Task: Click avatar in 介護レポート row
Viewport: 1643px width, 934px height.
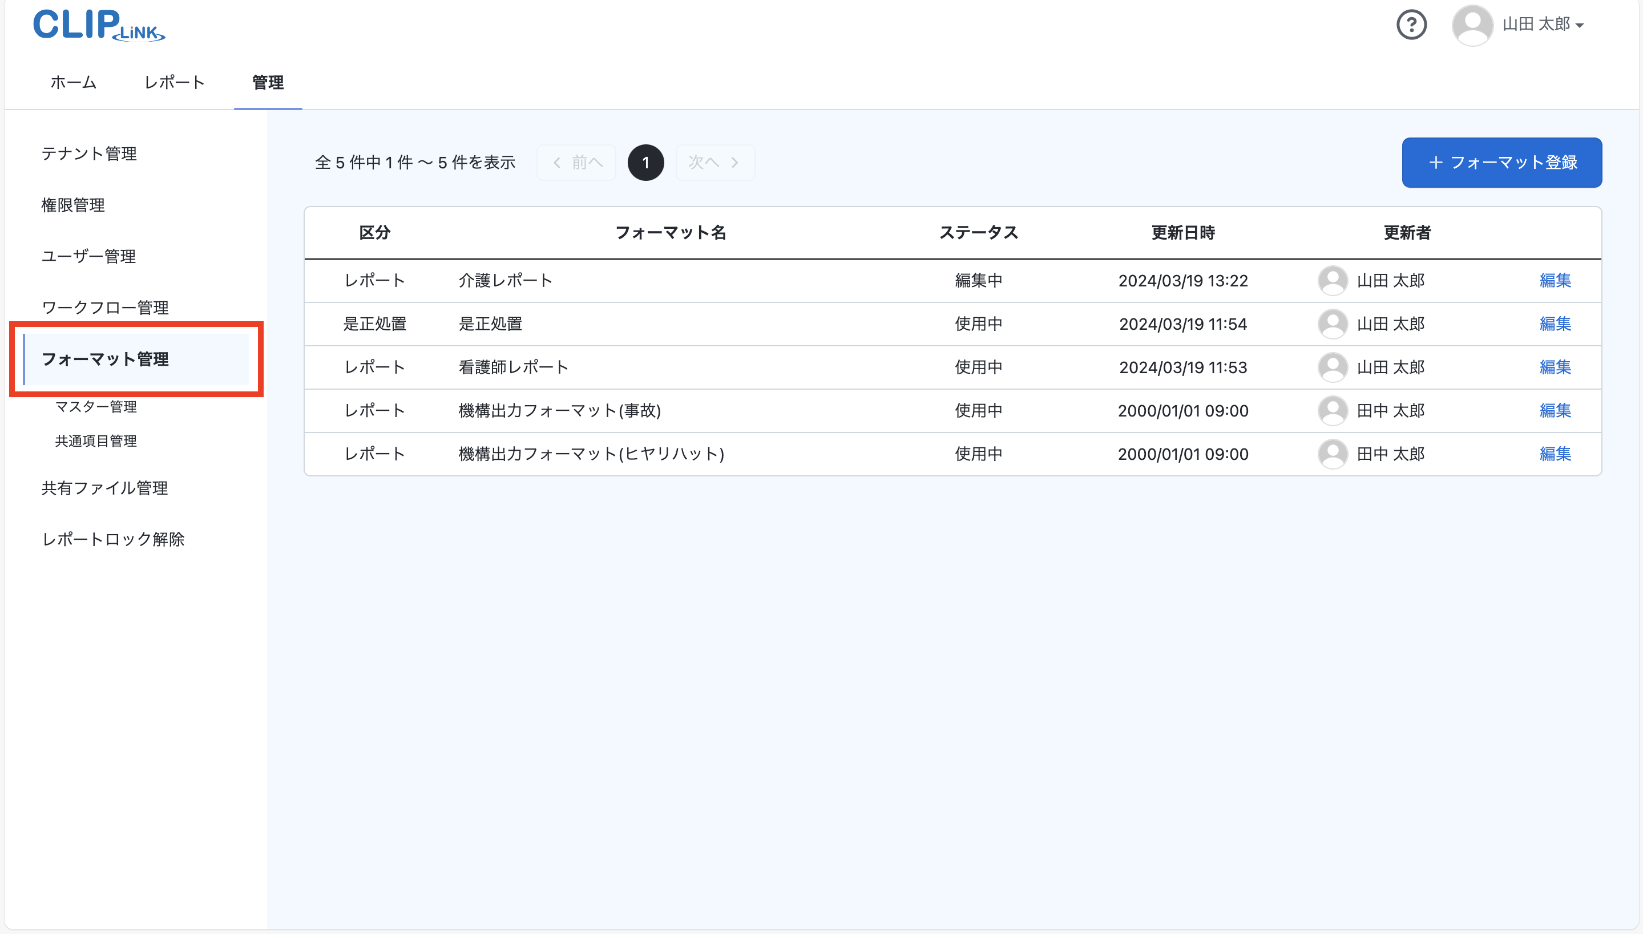Action: coord(1332,280)
